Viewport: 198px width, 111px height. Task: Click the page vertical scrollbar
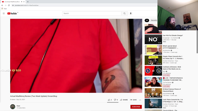tap(197, 42)
